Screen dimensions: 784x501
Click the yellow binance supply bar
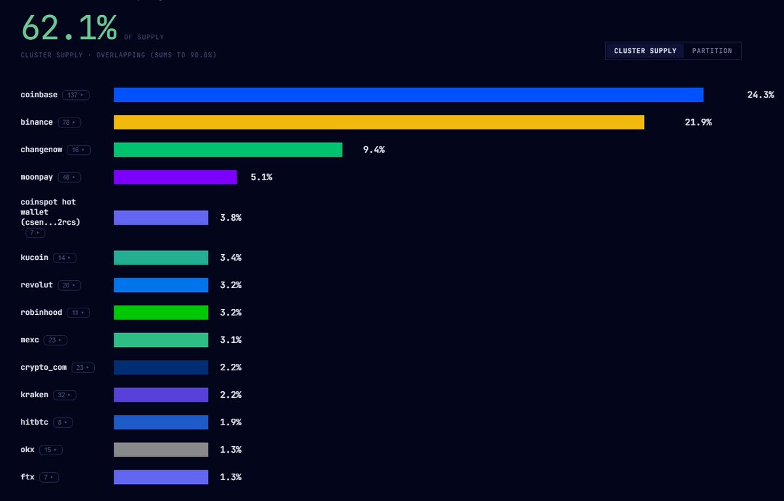tap(379, 122)
